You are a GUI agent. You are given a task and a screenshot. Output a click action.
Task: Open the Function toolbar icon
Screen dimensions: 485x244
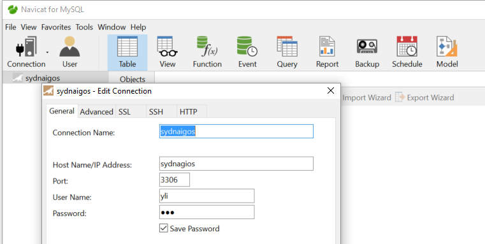pos(207,52)
